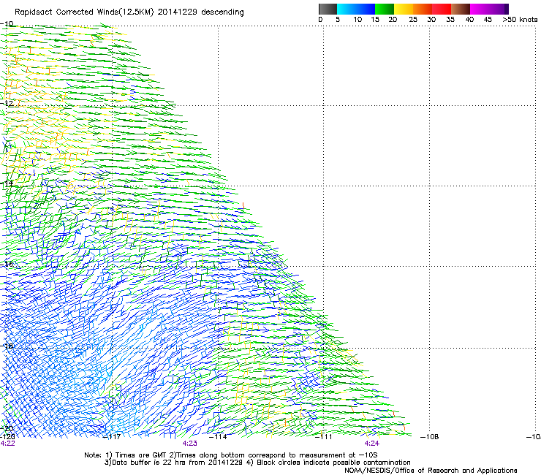The width and height of the screenshot is (541, 475).
Task: Select the note about black circles contamination
Action: point(328,463)
